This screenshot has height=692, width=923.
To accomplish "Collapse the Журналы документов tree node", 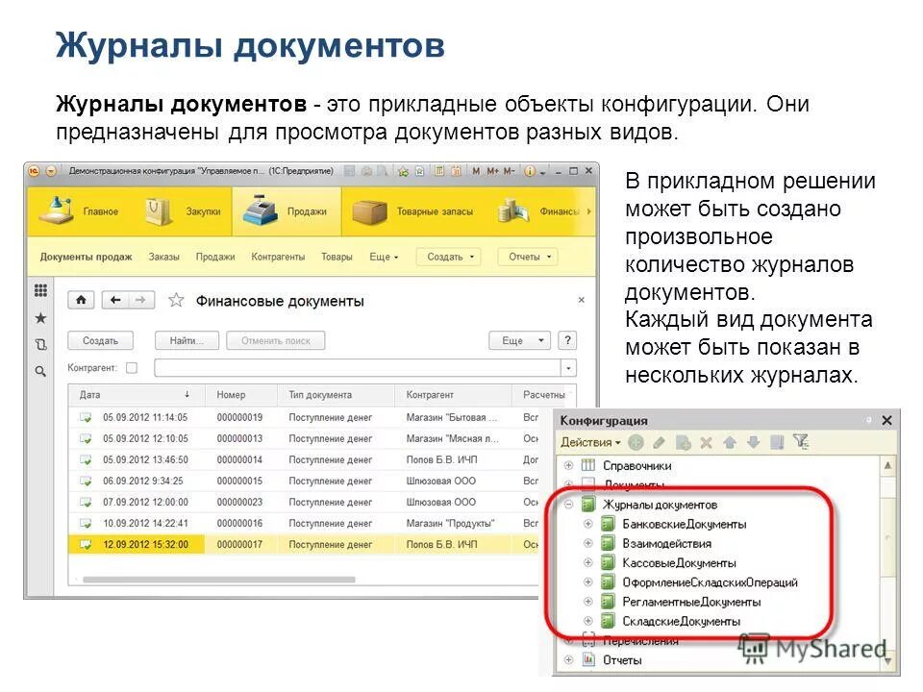I will click(x=567, y=504).
